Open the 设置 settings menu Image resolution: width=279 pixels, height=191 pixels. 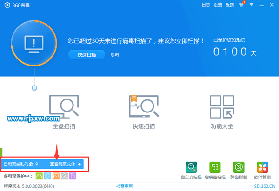tap(218, 5)
